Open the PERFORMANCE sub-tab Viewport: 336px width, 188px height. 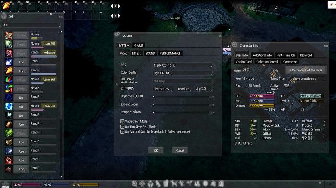pos(170,53)
